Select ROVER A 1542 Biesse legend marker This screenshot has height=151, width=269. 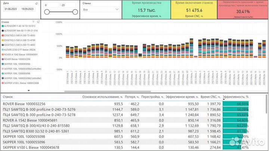pyautogui.click(x=3, y=54)
